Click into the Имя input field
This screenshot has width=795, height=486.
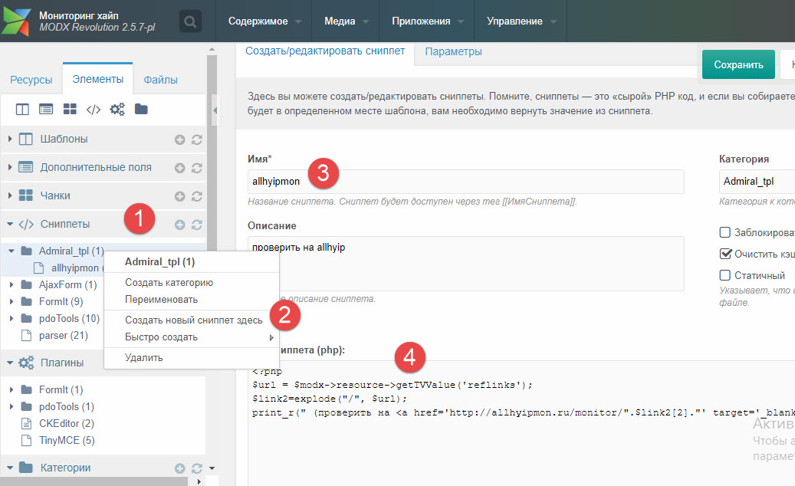click(465, 182)
